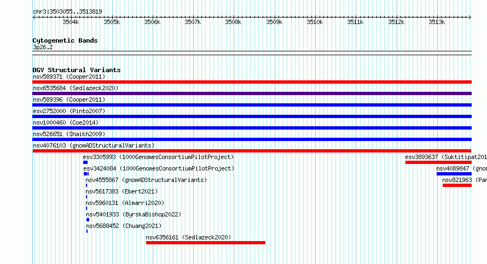
Task: Click the red bar of nsv6356161
Action: tap(206, 243)
